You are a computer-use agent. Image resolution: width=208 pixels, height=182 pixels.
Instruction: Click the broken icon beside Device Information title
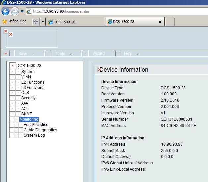tap(99, 70)
